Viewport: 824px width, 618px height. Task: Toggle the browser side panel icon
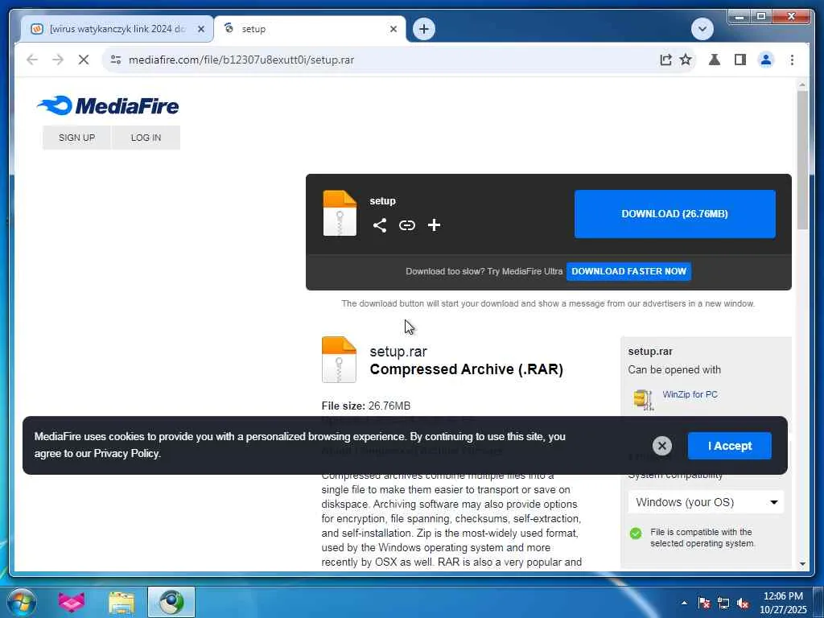[740, 60]
